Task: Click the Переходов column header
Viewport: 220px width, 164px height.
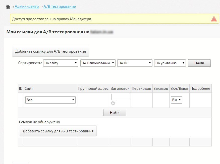Action: pos(141,89)
